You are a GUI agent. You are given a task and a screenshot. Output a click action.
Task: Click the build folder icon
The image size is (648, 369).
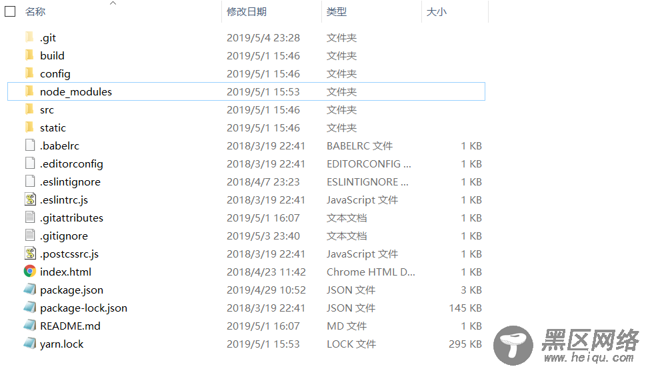[x=29, y=55]
